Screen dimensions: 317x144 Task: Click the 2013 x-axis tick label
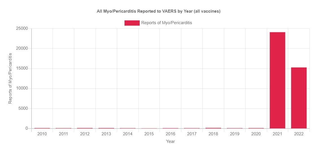click(x=106, y=134)
